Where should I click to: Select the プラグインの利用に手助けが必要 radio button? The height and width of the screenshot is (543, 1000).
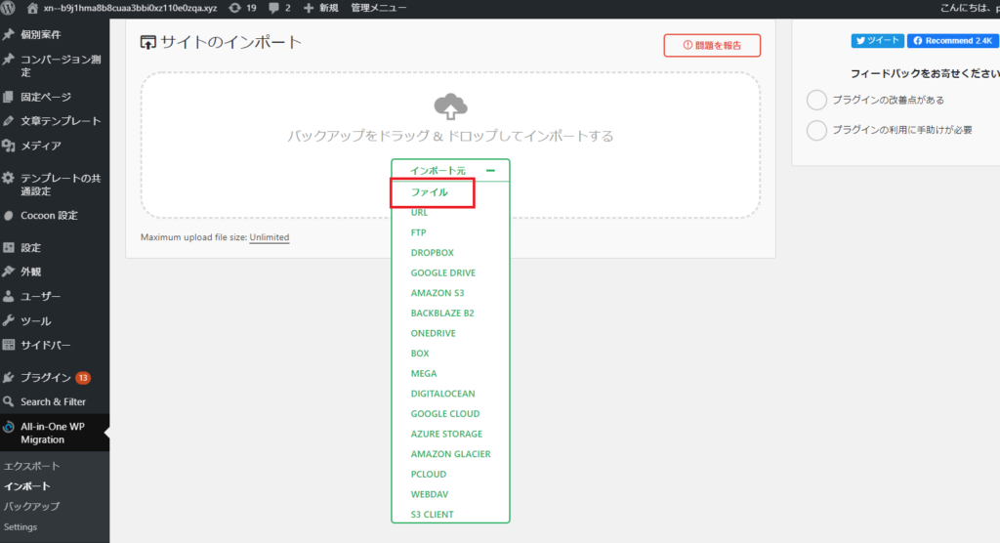coord(817,130)
